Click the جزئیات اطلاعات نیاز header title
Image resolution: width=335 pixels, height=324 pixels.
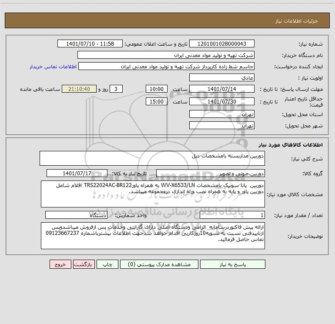(x=297, y=21)
